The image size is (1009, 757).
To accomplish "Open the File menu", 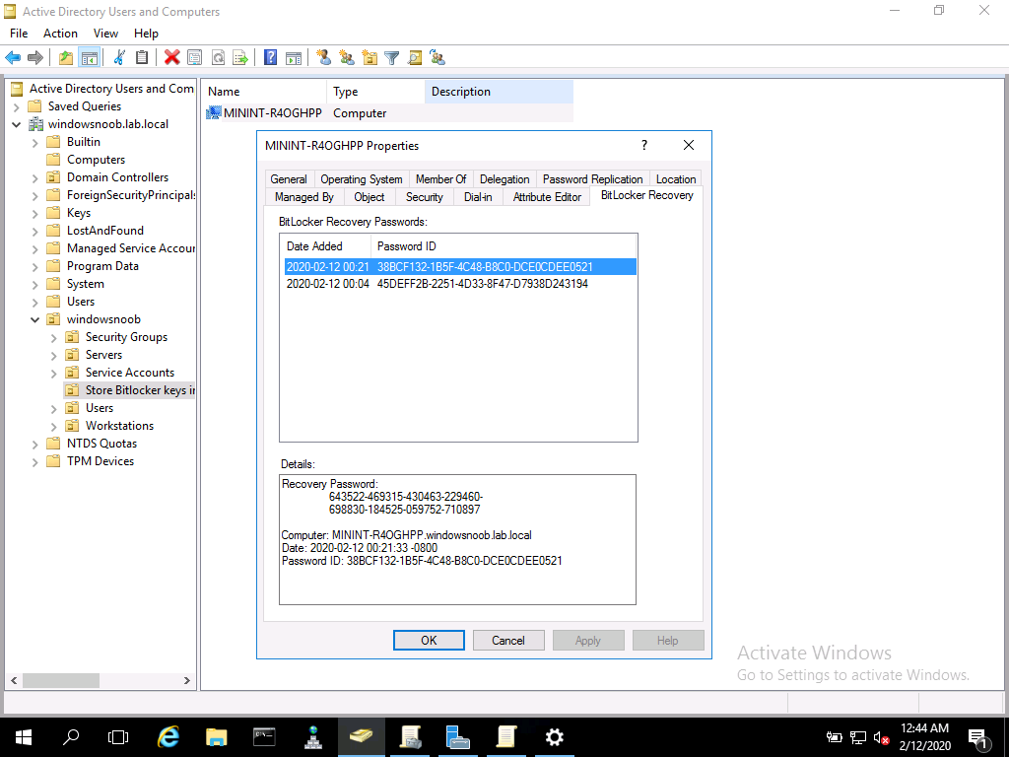I will pyautogui.click(x=19, y=33).
